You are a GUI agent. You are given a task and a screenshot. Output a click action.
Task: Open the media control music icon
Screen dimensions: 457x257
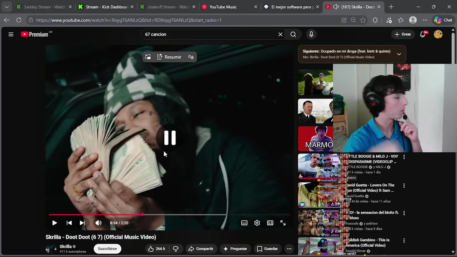tap(389, 20)
